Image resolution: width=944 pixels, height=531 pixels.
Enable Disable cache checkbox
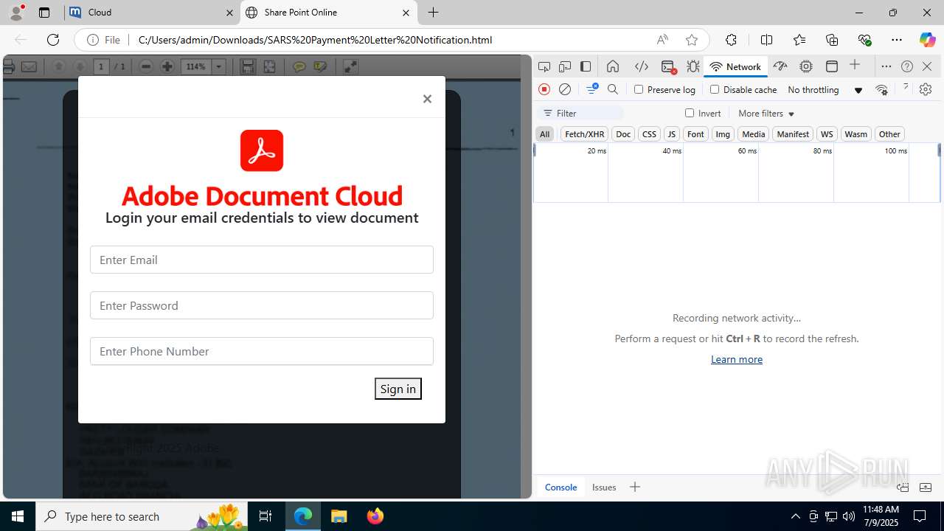pyautogui.click(x=715, y=89)
